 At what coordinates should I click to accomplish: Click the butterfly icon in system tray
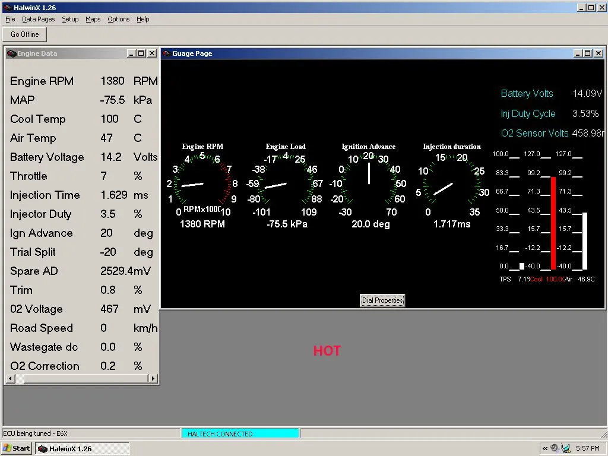pyautogui.click(x=565, y=448)
